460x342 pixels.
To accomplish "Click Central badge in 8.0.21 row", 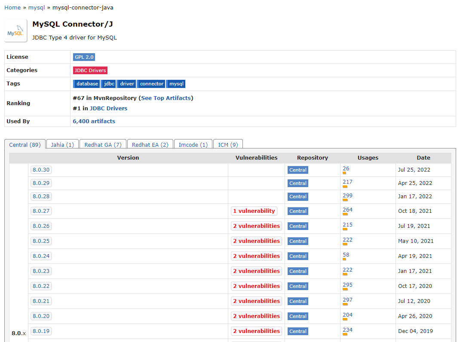I will pos(298,301).
